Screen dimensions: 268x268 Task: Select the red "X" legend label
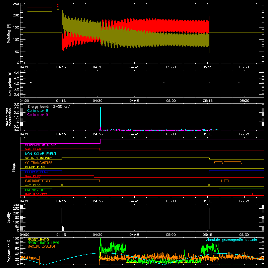pyautogui.click(x=58, y=6)
